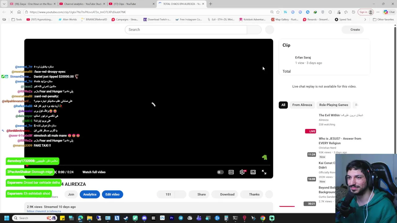Open Map Gallery - Rust bookmark
This screenshot has height=223, width=397.
click(x=285, y=20)
